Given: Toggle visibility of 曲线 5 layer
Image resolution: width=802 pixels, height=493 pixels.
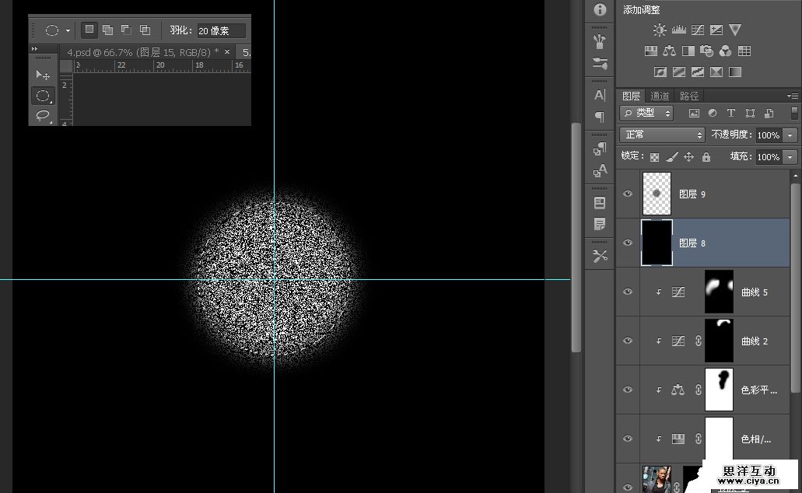Looking at the screenshot, I should point(628,292).
